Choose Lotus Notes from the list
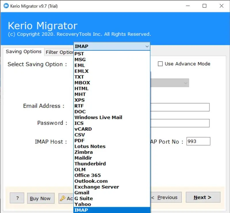230x213 pixels. [90, 146]
